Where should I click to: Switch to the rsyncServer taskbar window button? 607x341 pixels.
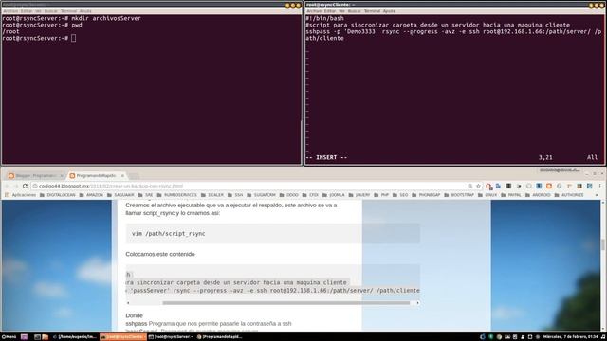(171, 337)
